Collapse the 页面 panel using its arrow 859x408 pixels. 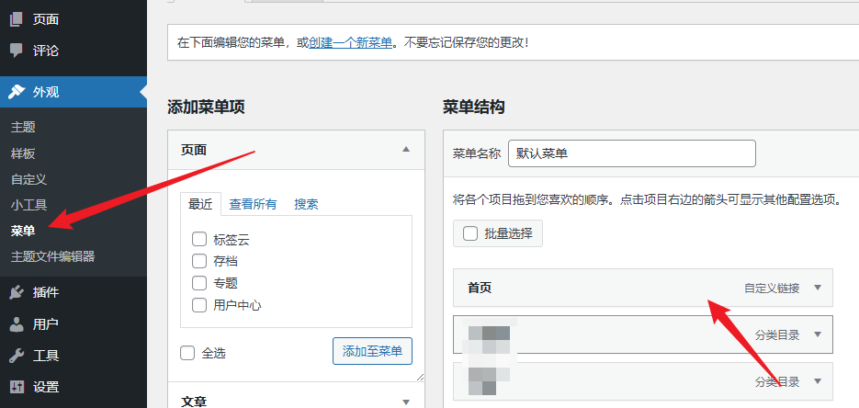click(x=406, y=149)
